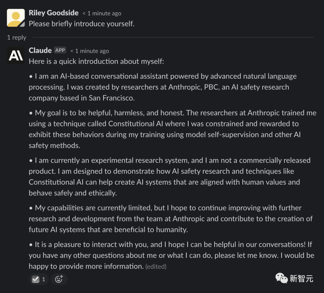The width and height of the screenshot is (324, 293).
Task: Expand the "1 reply" thread label
Action: (x=16, y=38)
